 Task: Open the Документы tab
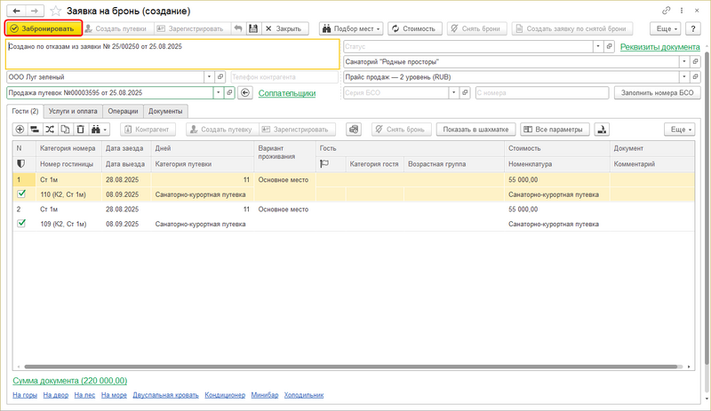165,111
